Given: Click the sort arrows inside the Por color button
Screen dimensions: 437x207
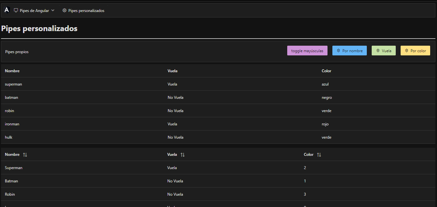Looking at the screenshot, I should tap(406, 51).
